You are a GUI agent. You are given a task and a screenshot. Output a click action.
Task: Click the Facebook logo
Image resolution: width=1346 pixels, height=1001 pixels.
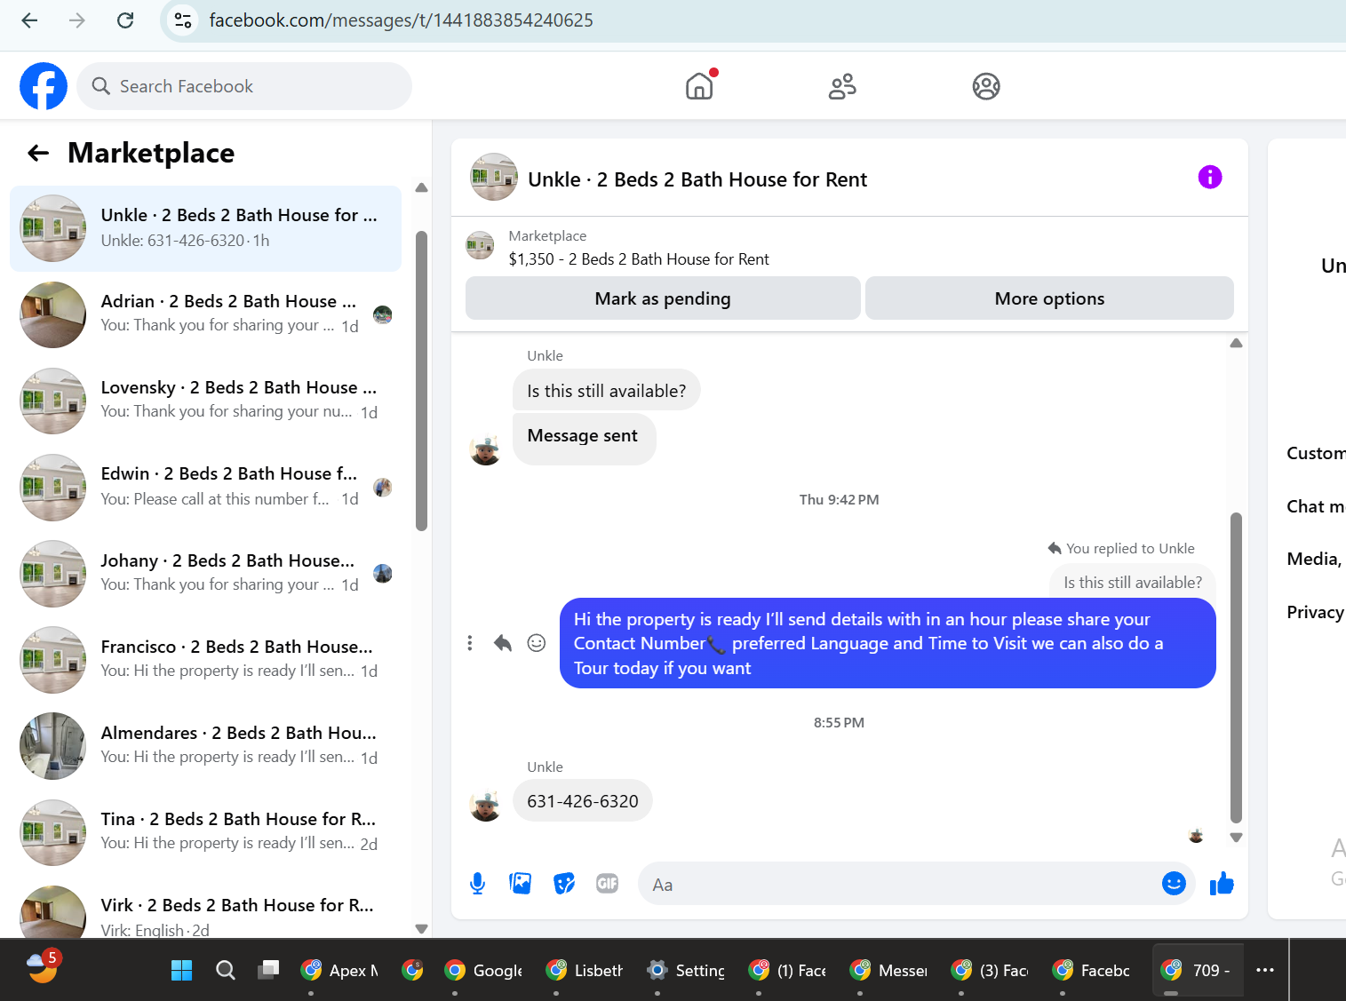44,86
